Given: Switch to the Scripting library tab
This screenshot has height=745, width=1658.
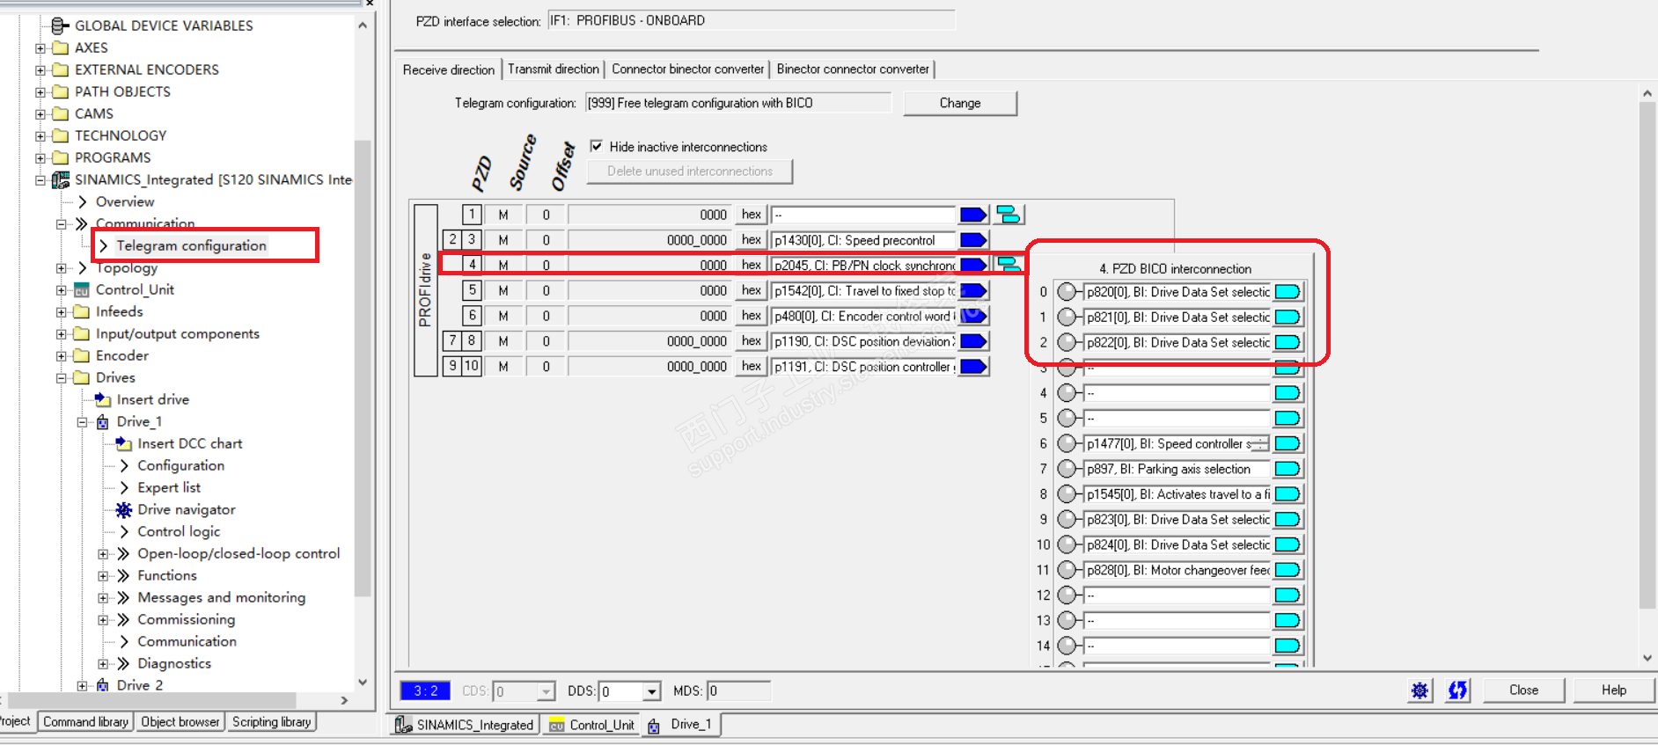Looking at the screenshot, I should [272, 722].
